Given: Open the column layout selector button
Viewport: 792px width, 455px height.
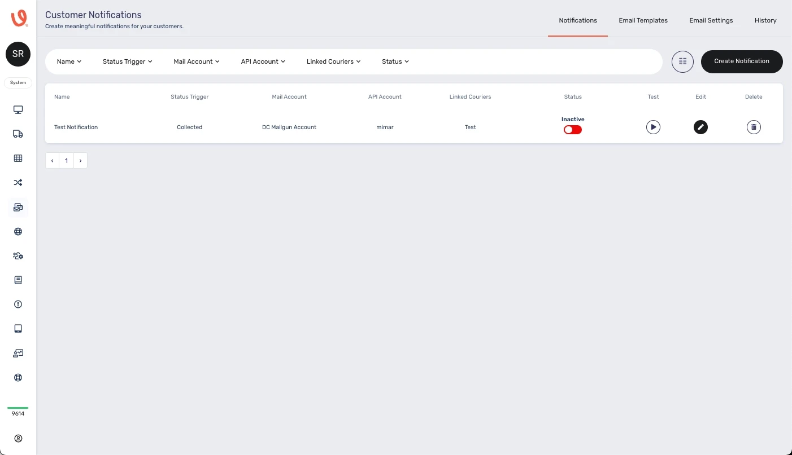Looking at the screenshot, I should pyautogui.click(x=682, y=61).
